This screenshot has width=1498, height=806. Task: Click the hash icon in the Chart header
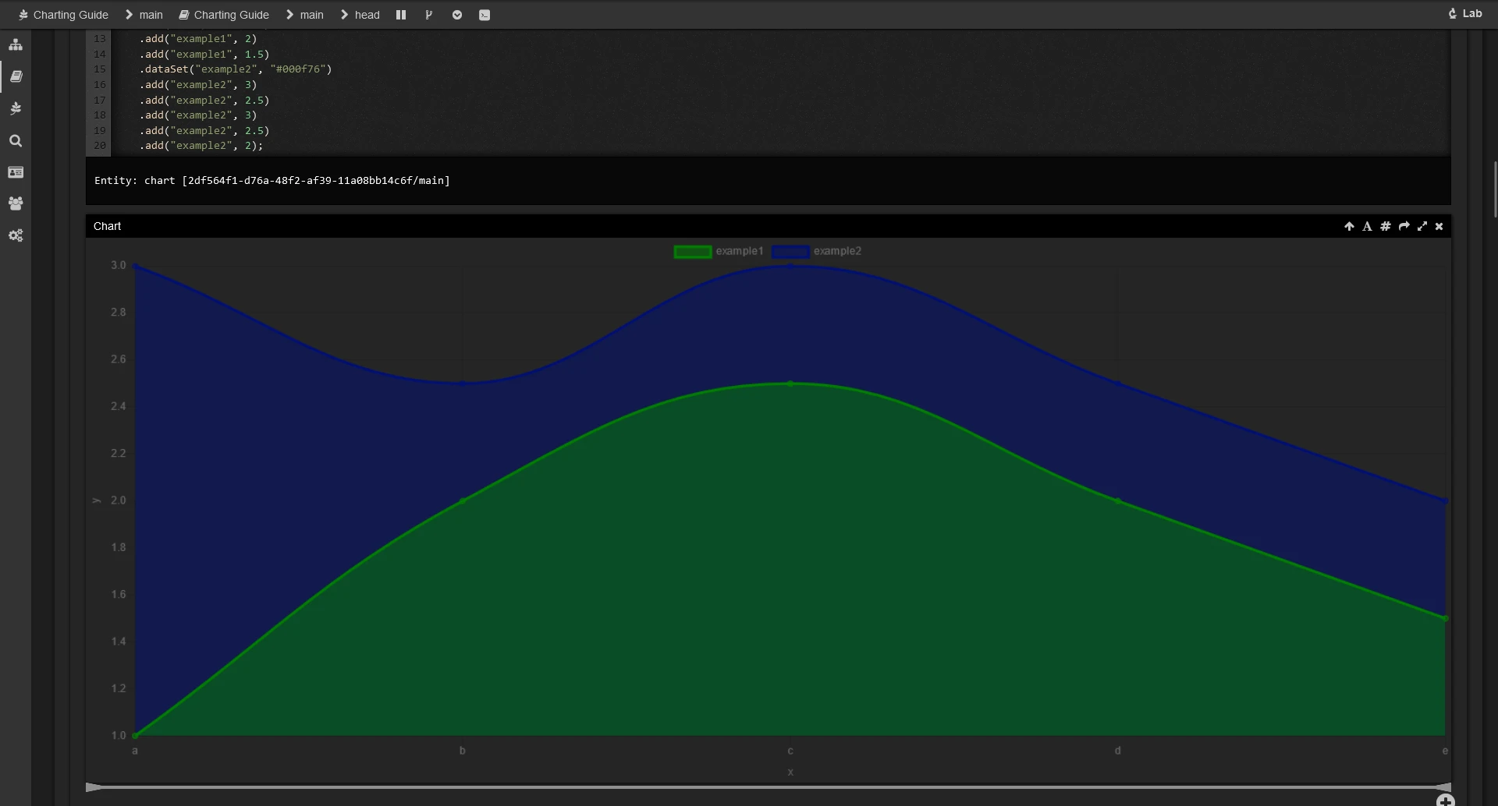coord(1386,226)
